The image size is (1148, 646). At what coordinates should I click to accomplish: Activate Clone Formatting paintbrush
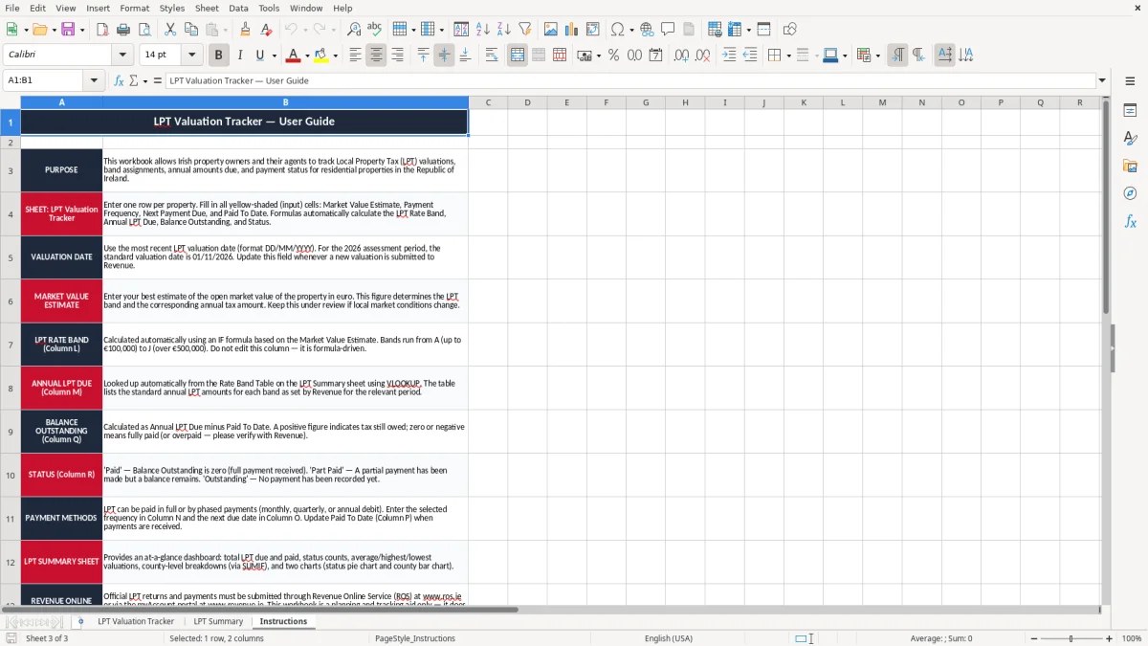tap(246, 30)
